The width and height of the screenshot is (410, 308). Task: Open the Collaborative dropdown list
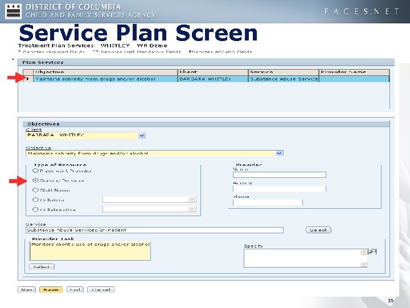(x=192, y=209)
